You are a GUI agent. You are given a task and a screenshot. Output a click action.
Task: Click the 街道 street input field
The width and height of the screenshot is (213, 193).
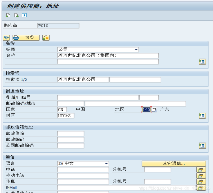coord(98,98)
